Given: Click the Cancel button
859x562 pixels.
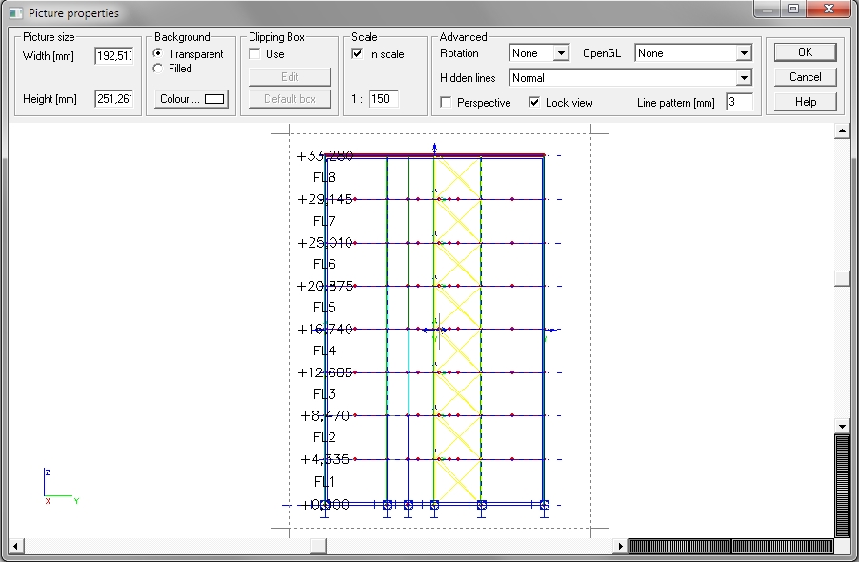Looking at the screenshot, I should 805,77.
